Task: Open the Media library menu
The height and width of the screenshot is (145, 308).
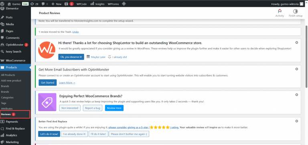Action: click(x=10, y=24)
